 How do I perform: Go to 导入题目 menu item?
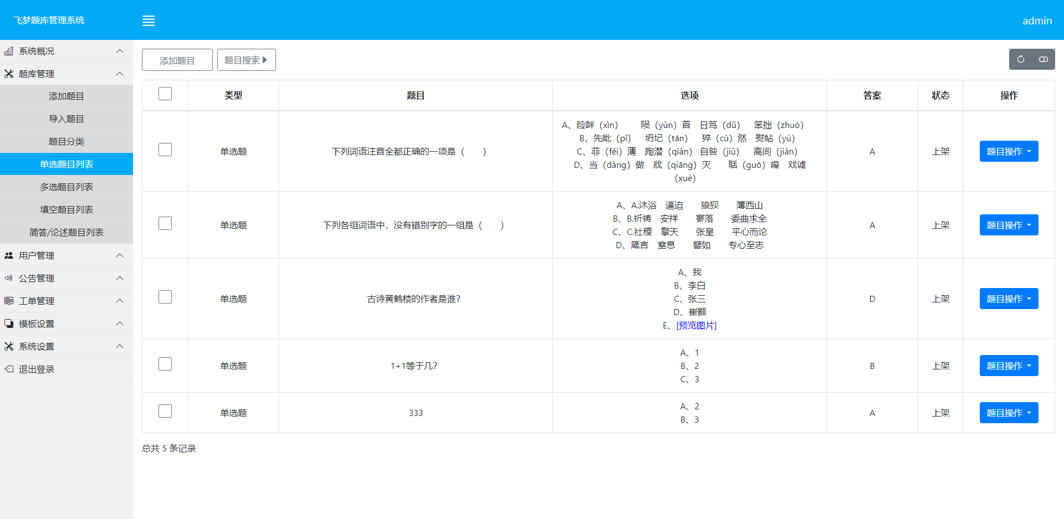(x=66, y=119)
